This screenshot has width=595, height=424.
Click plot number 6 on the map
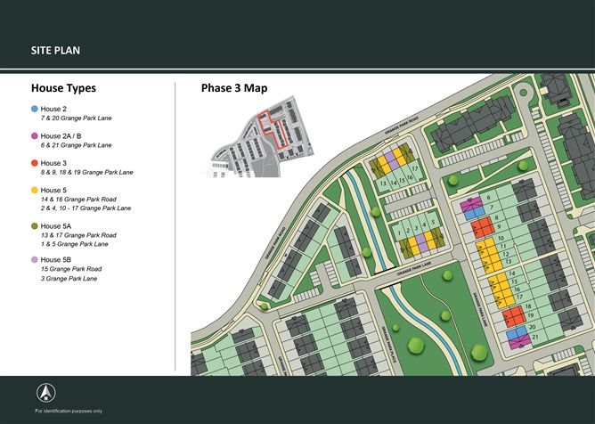(488, 198)
